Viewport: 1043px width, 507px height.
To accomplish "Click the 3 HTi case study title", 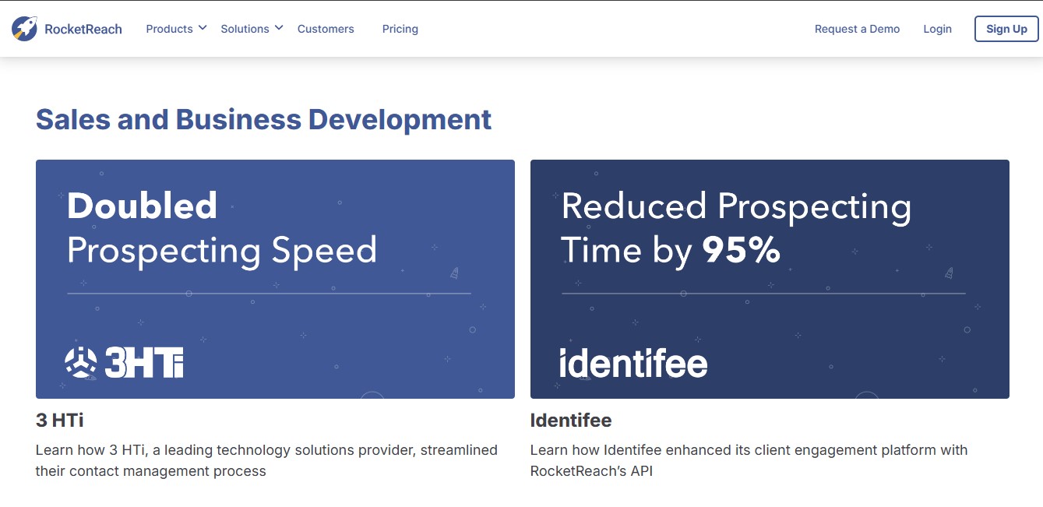I will [x=59, y=421].
